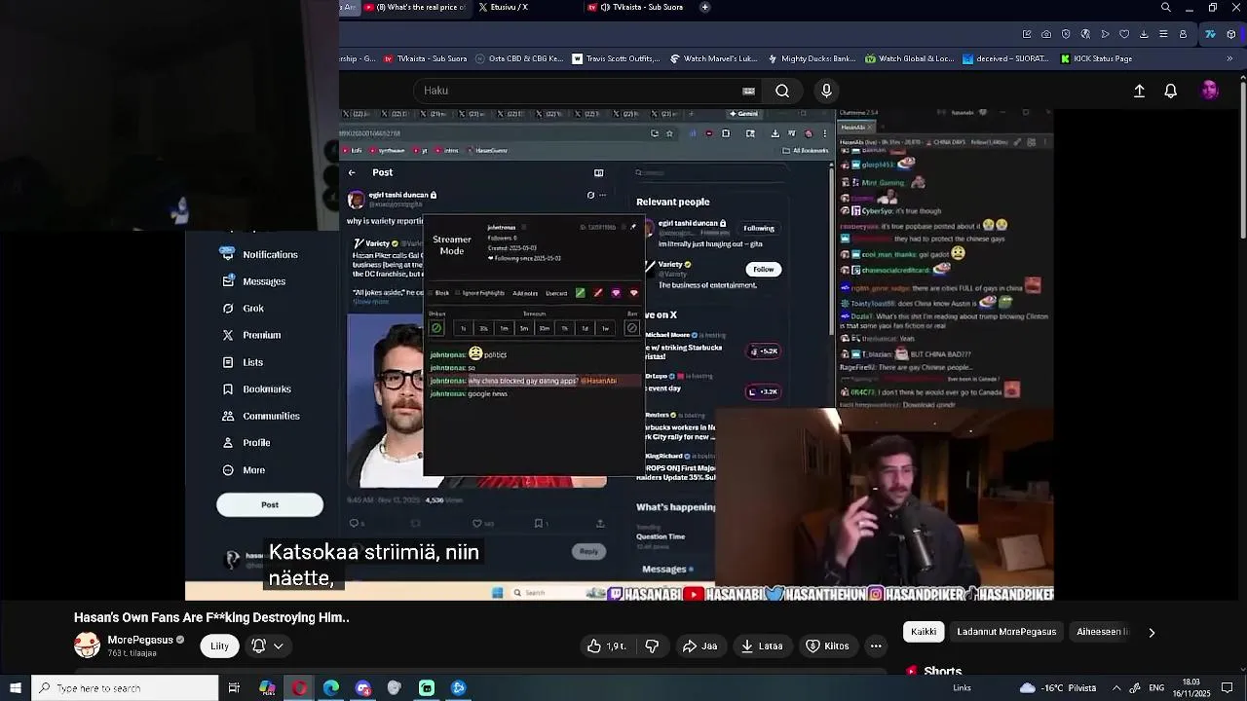Open the Travis Scott Outfits bookmark
Screen dimensions: 1247x701
click(x=617, y=58)
